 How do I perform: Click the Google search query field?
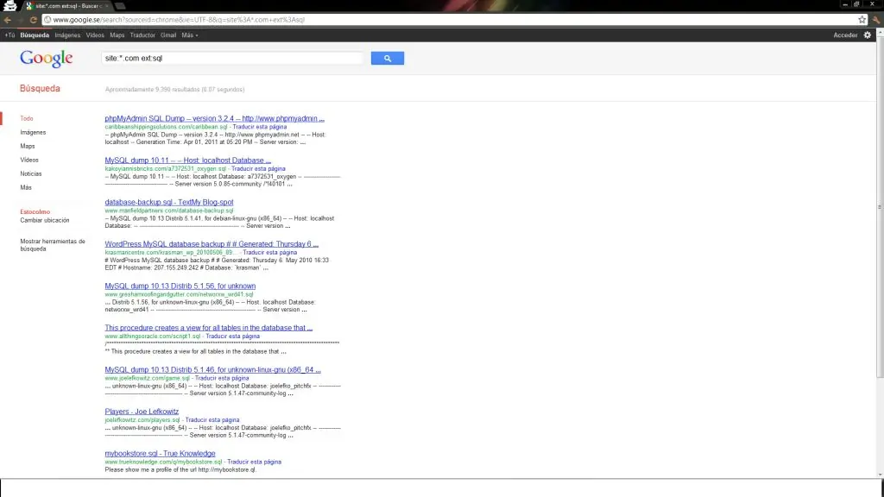pos(232,58)
